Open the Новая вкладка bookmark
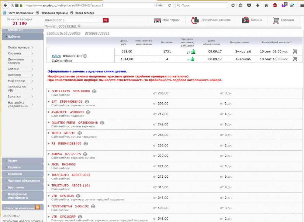304x222 pixels. click(x=82, y=13)
